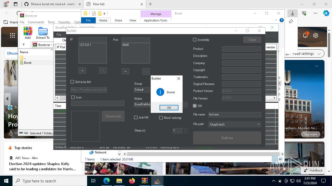332x186 pixels.
Task: Enable the Assembly checkbox
Action: tap(195, 40)
